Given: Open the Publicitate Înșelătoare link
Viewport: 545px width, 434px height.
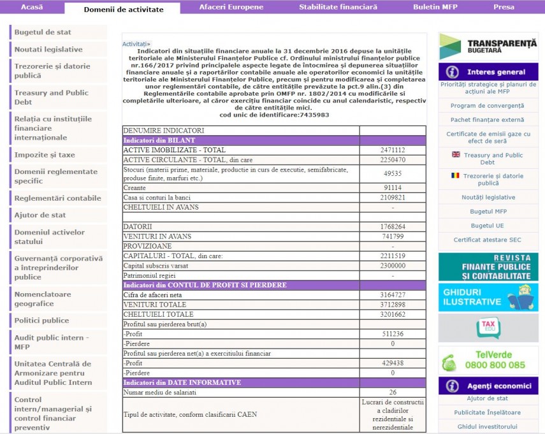Looking at the screenshot, I should coord(488,412).
